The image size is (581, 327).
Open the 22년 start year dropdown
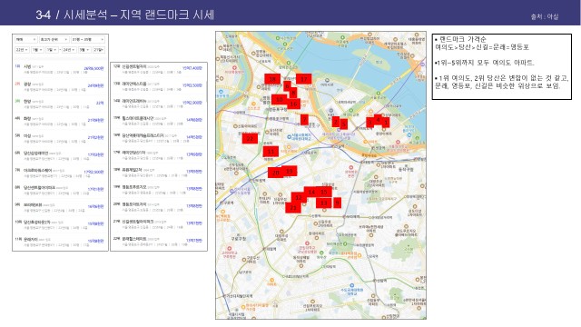pyautogui.click(x=22, y=50)
